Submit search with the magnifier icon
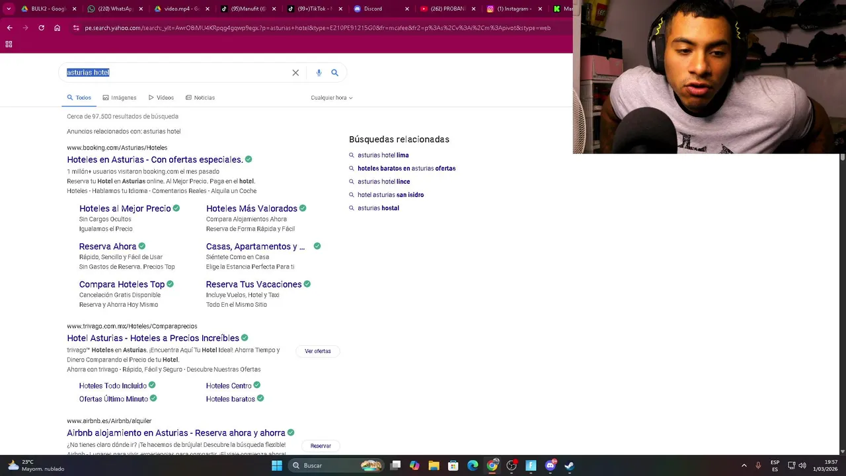Viewport: 846px width, 476px height. click(334, 73)
